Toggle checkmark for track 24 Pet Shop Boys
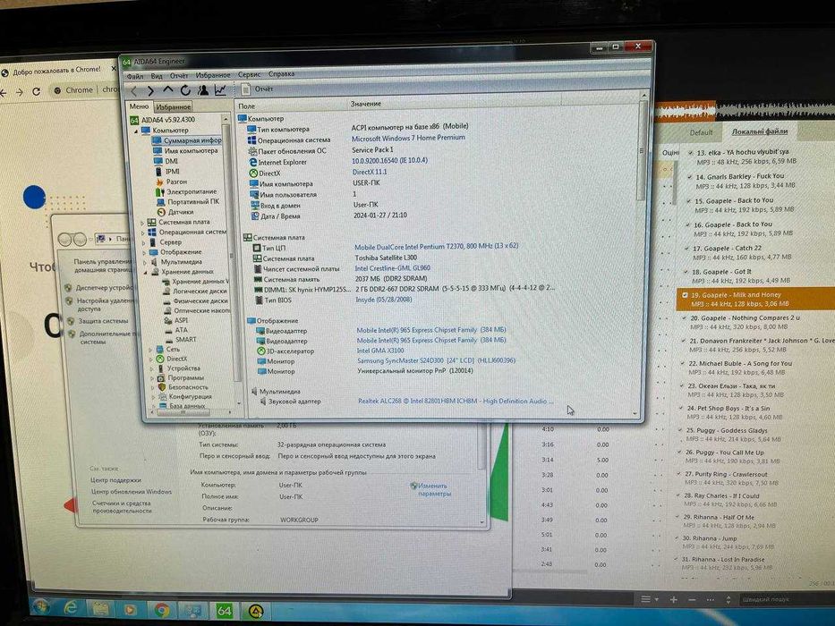 (682, 409)
